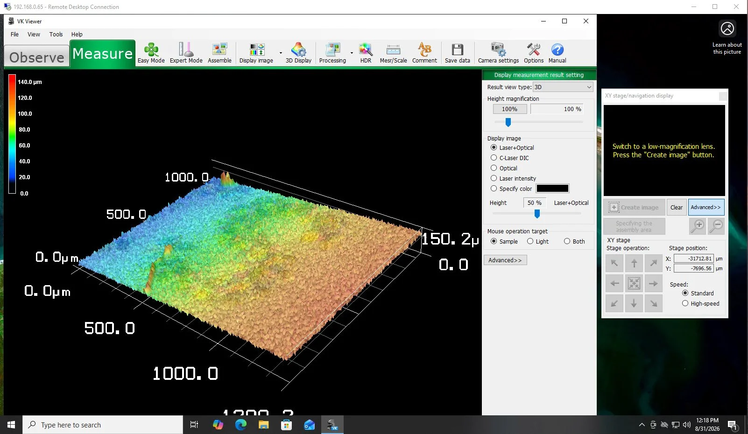Open the Processing tool
This screenshot has height=434, width=748.
coord(332,53)
